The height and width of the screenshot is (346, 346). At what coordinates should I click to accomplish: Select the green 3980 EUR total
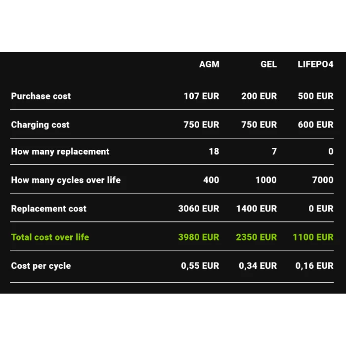[x=199, y=237]
